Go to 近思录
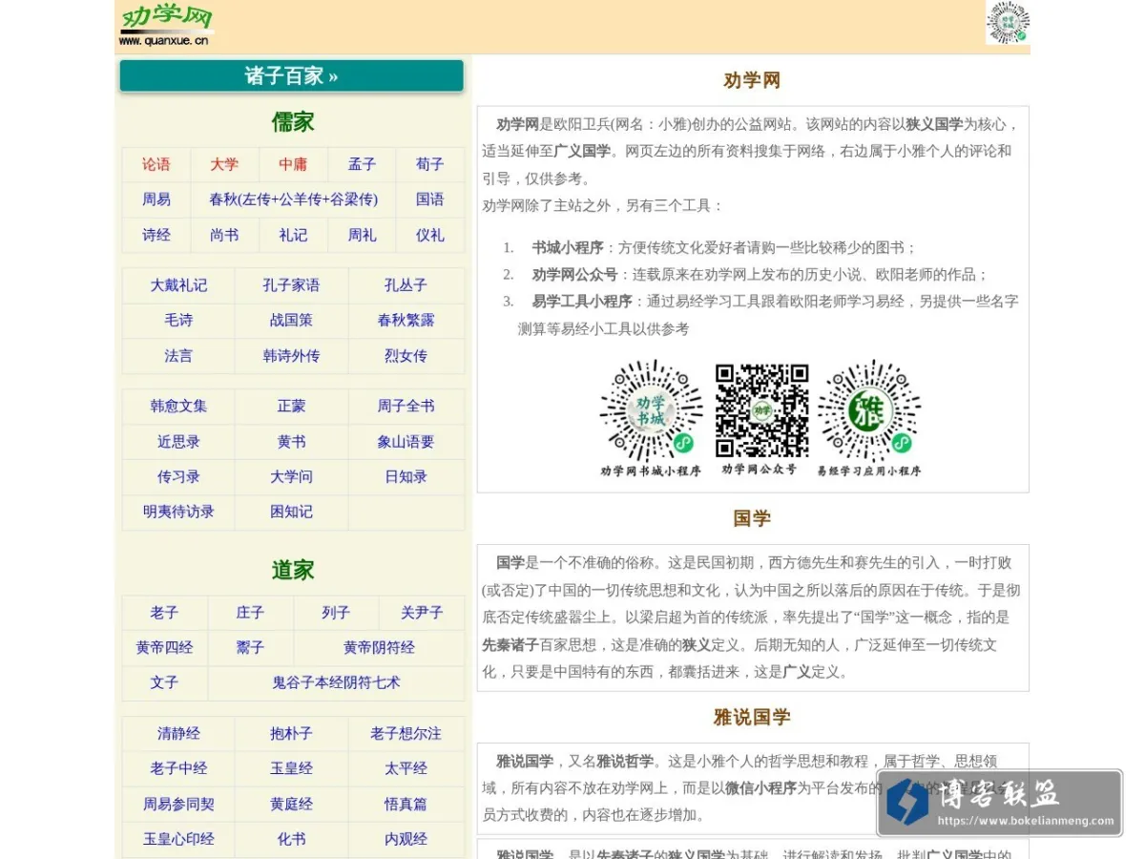The width and height of the screenshot is (1145, 859). coord(178,442)
